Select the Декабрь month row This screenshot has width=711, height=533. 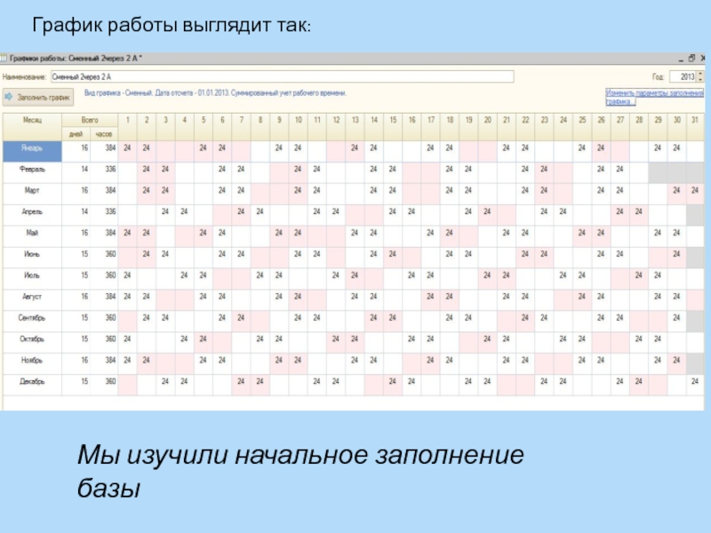coord(31,381)
